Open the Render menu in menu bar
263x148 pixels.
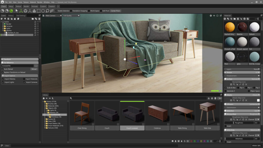click(x=40, y=2)
